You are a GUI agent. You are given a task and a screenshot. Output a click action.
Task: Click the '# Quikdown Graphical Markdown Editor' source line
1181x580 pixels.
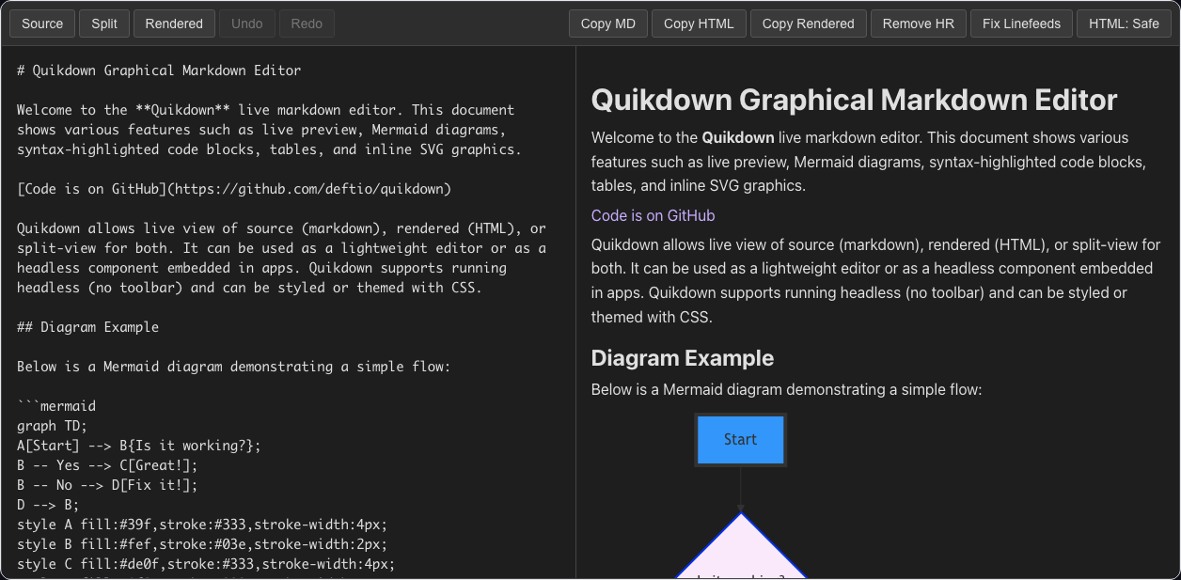(x=159, y=71)
